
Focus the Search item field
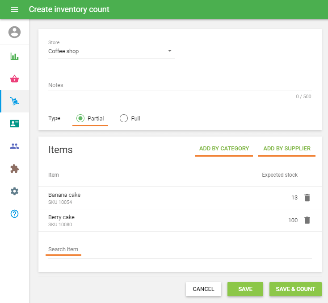[179, 249]
